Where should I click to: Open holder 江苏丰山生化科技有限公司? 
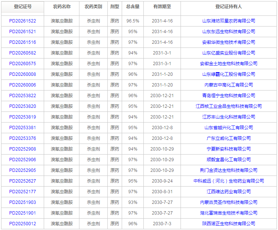(229, 117)
